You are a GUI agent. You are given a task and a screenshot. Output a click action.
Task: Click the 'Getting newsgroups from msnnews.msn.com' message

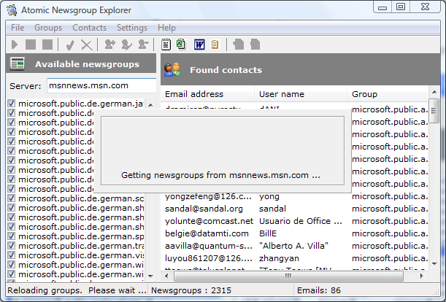pyautogui.click(x=220, y=175)
